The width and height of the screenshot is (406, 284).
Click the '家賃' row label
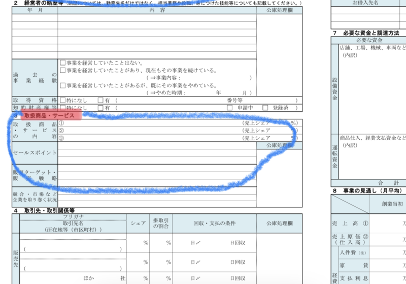tap(354, 265)
